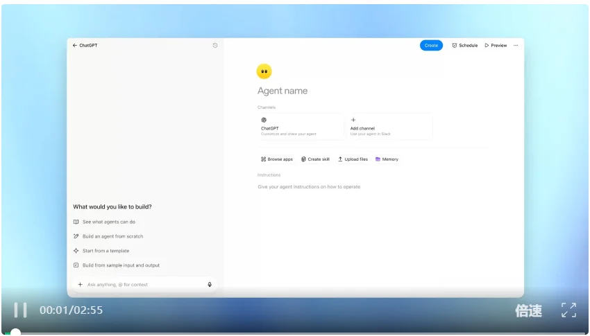Open the three-dot more options menu
This screenshot has height=336, width=590.
click(516, 46)
